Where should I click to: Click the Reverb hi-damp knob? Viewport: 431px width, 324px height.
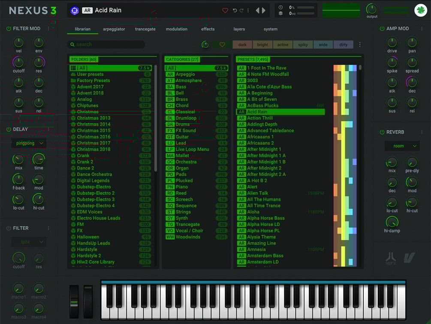[392, 222]
